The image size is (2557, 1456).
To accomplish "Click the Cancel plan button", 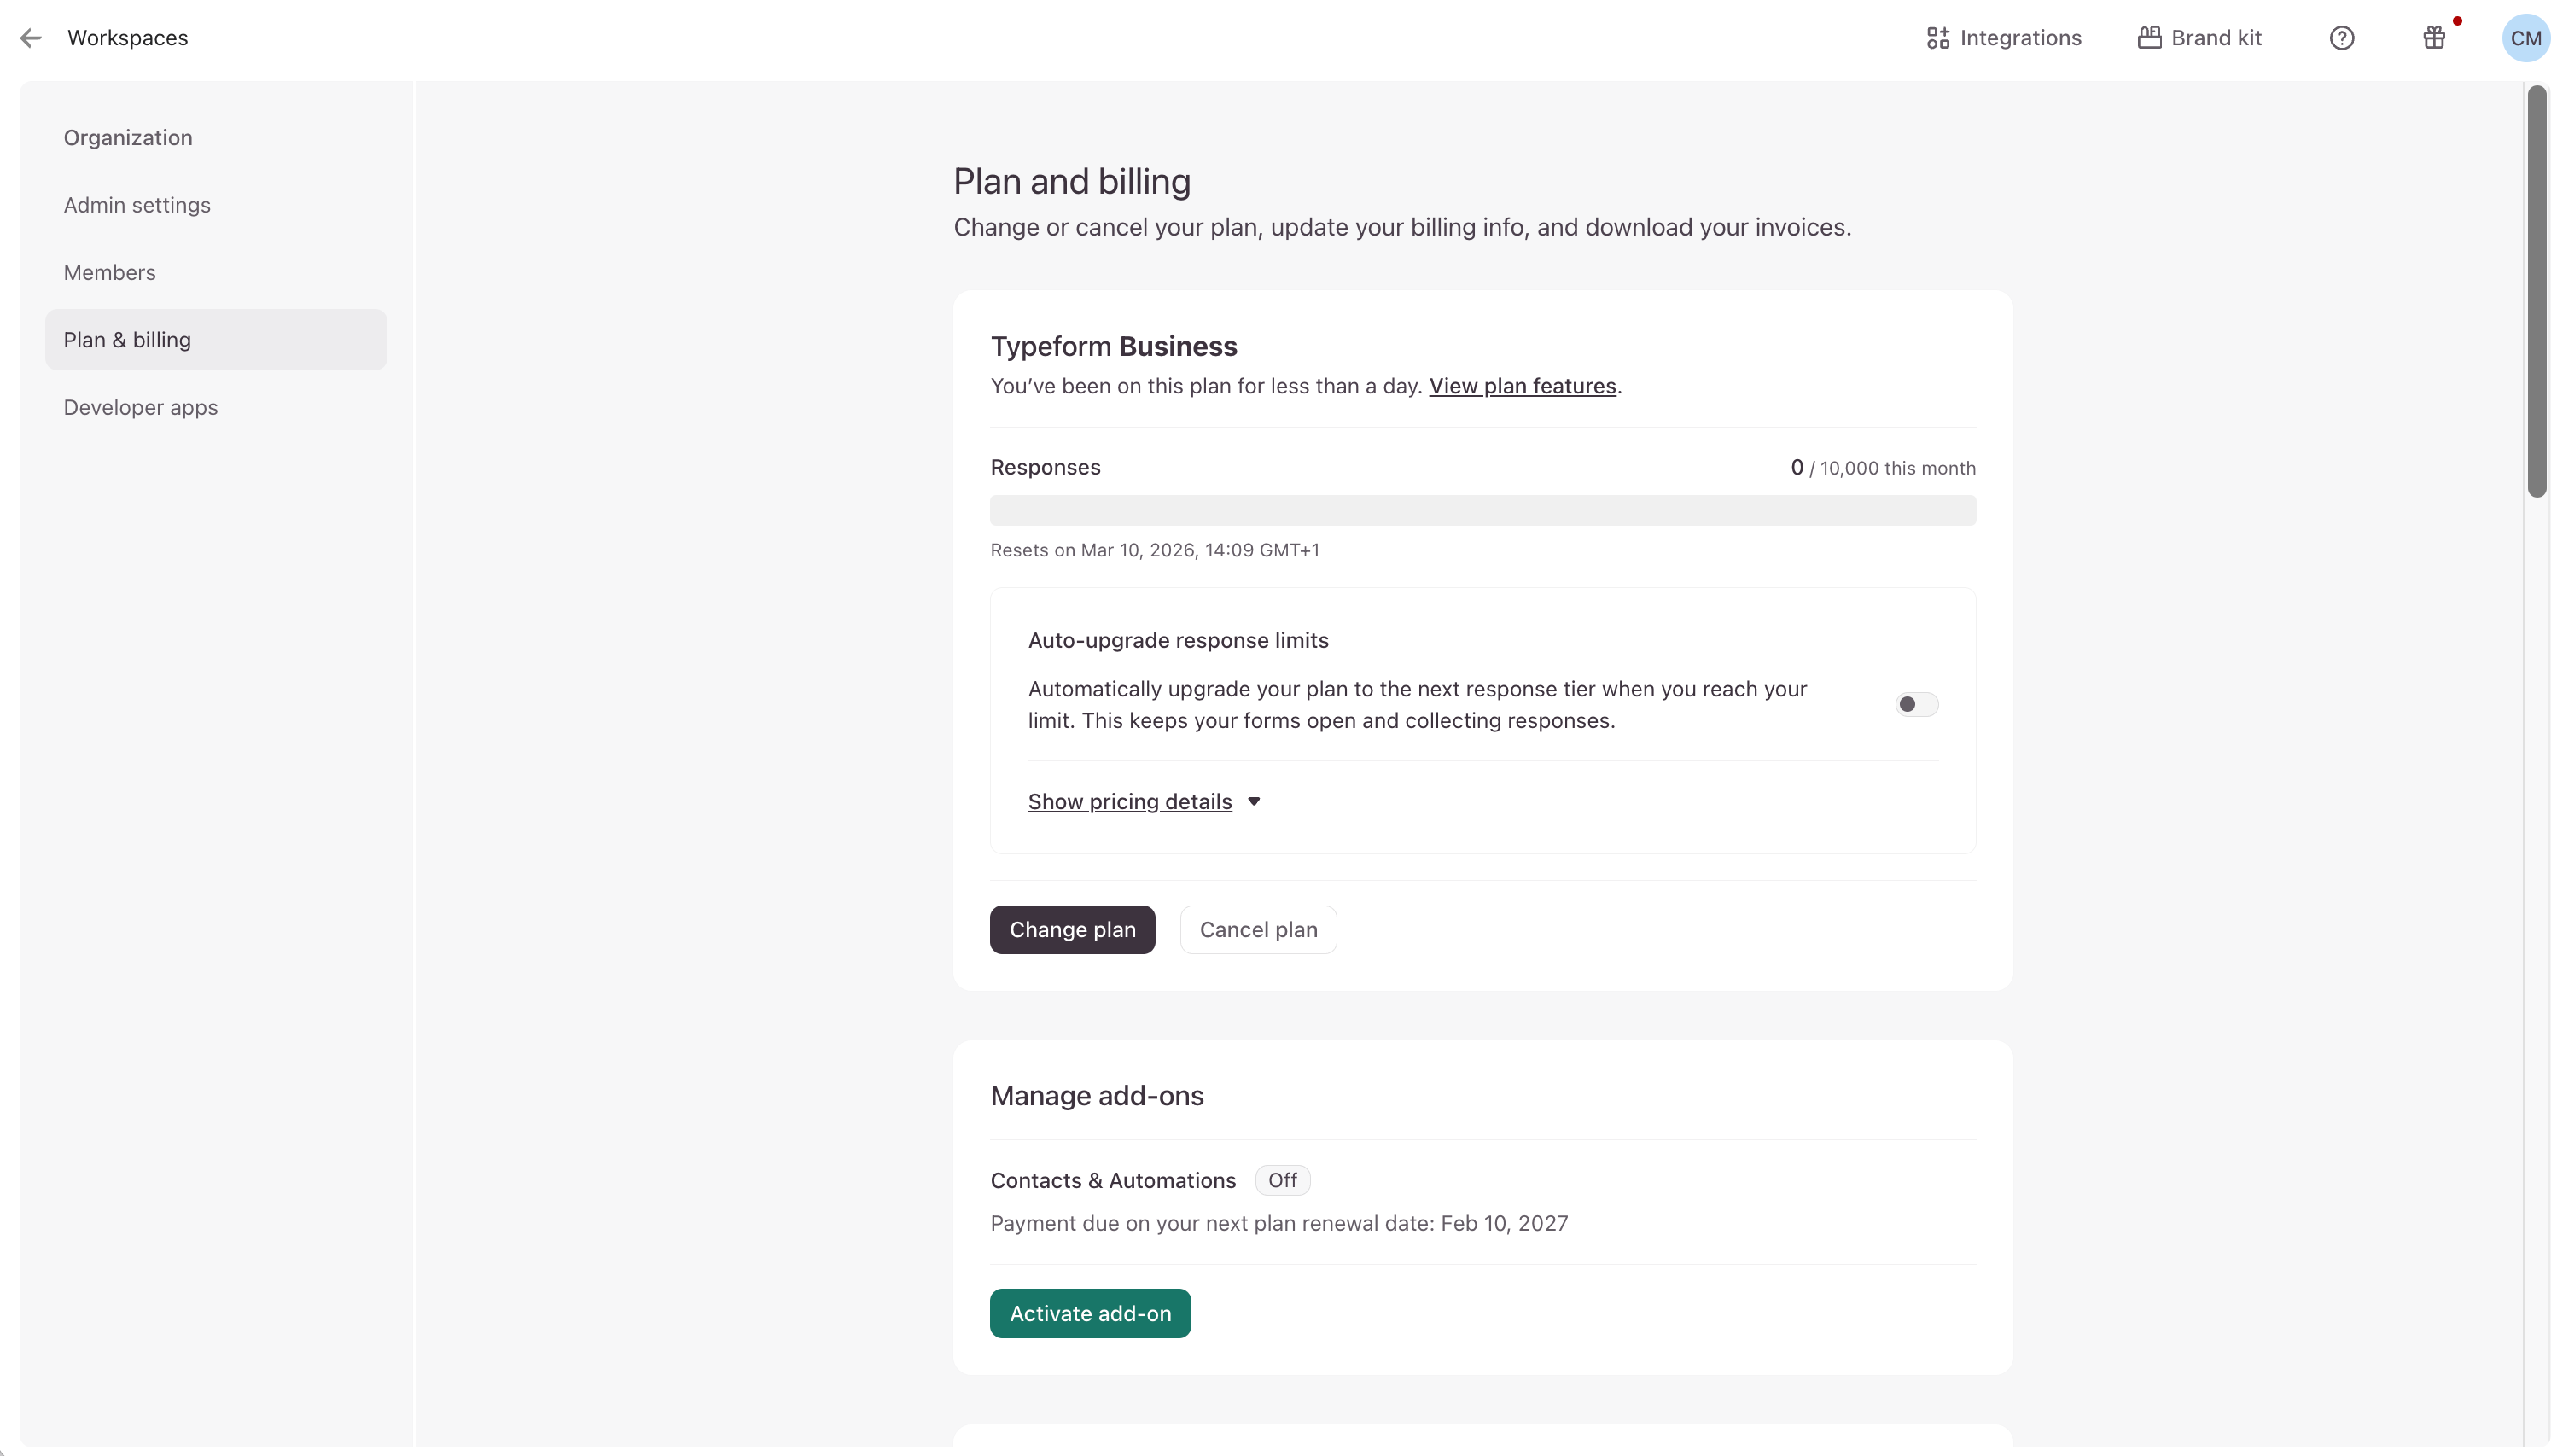I will [x=1257, y=929].
